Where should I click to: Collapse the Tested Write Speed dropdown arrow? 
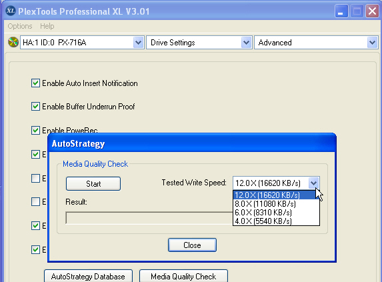coord(313,183)
